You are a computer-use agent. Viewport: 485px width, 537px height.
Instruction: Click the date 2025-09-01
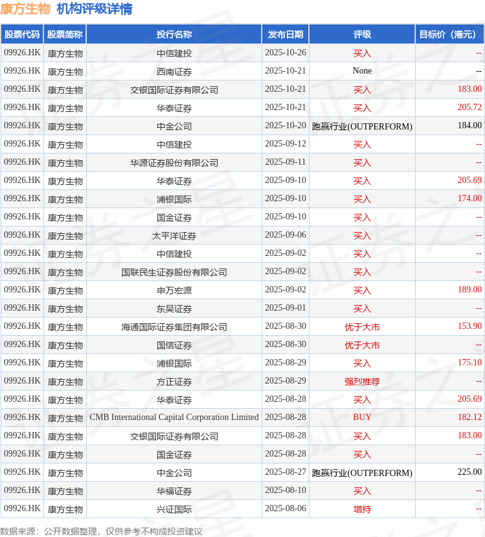pos(286,308)
